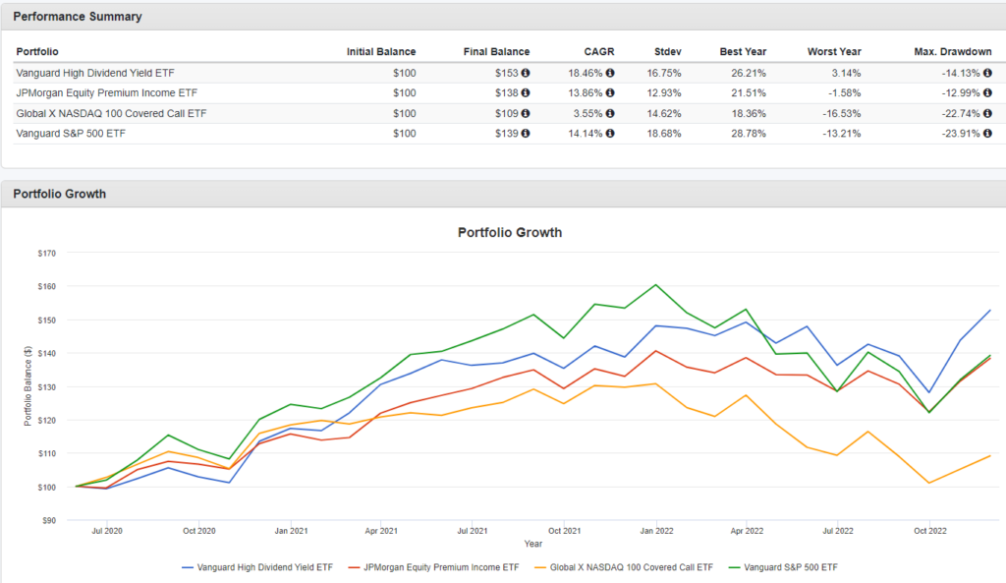The image size is (1006, 583).
Task: Click the 14.62% Stdev value
Action: 664,114
